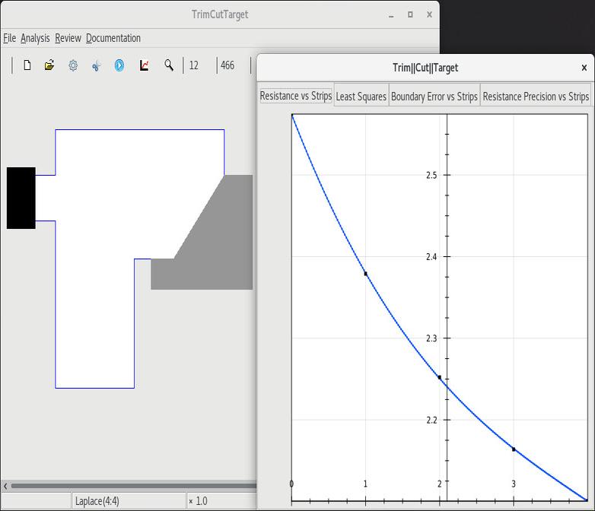The image size is (595, 511).
Task: Open the Review menu
Action: click(68, 38)
